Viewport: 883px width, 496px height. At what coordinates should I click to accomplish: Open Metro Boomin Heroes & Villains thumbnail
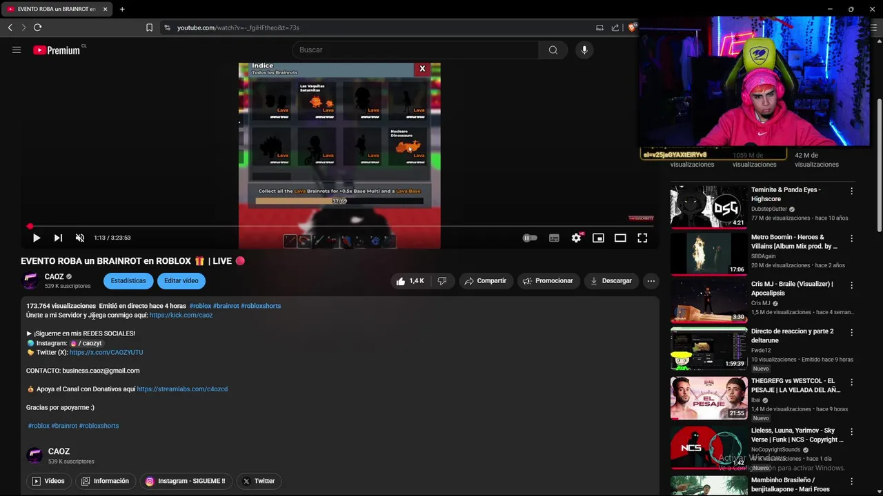708,254
